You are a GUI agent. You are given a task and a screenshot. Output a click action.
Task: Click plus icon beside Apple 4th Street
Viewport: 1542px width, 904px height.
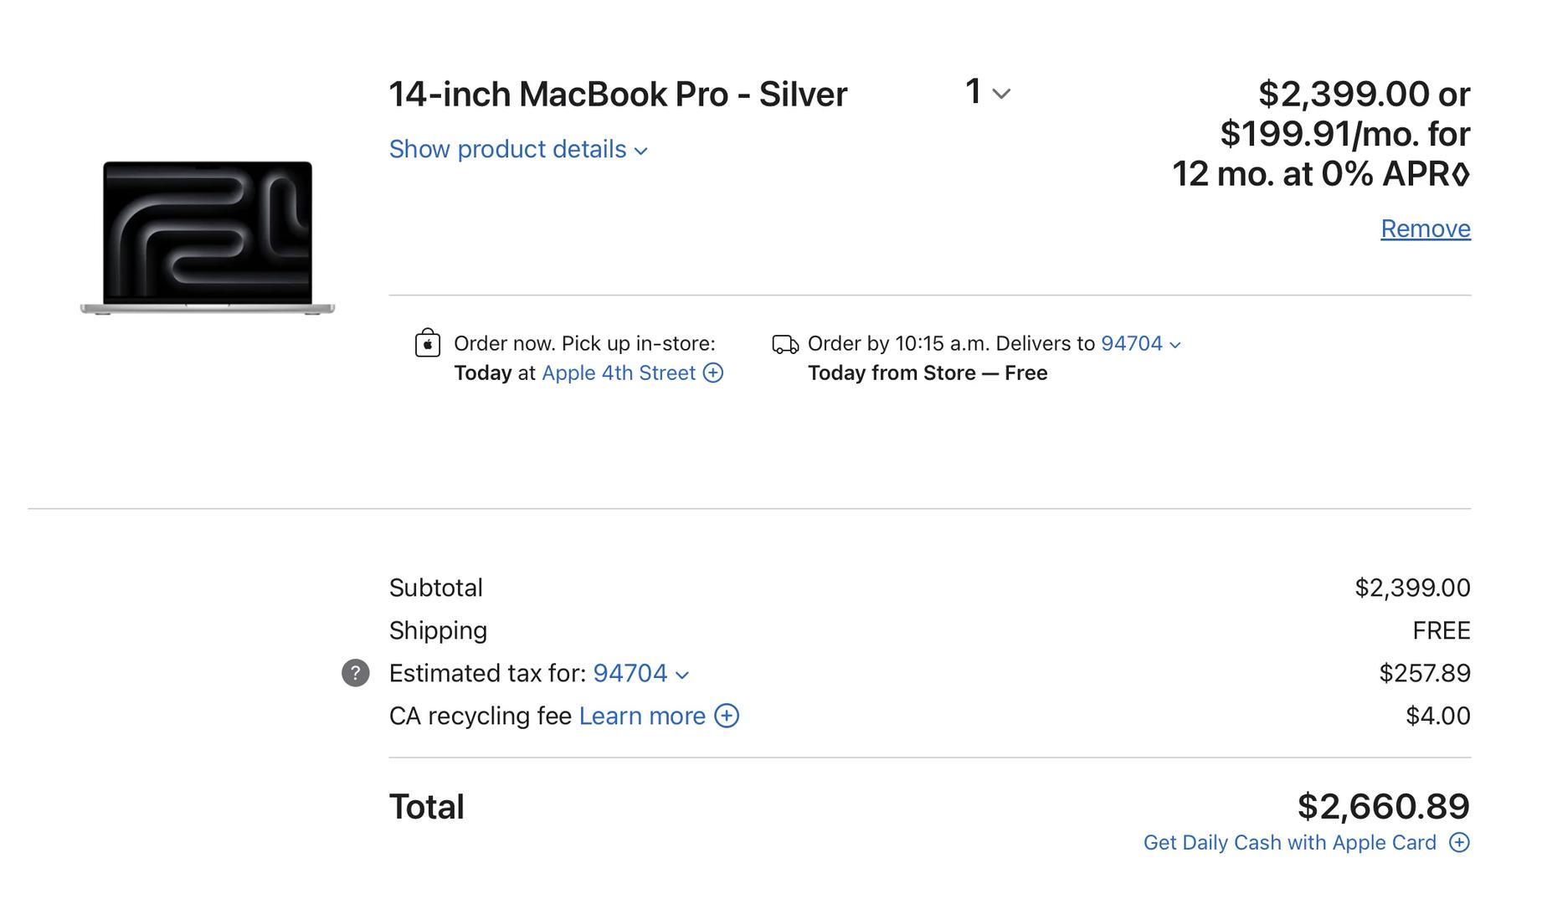click(713, 372)
